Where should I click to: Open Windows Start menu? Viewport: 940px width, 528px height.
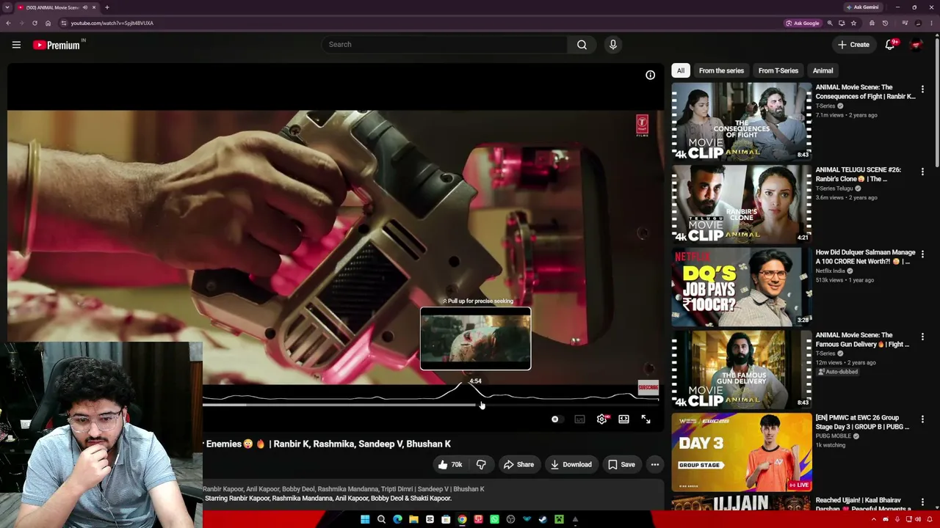coord(365,519)
